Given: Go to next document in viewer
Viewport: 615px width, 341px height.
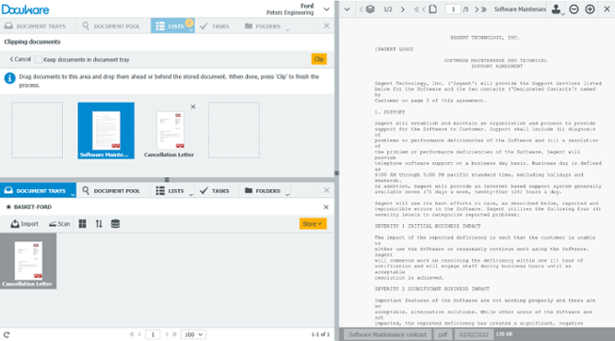Looking at the screenshot, I should pos(403,9).
